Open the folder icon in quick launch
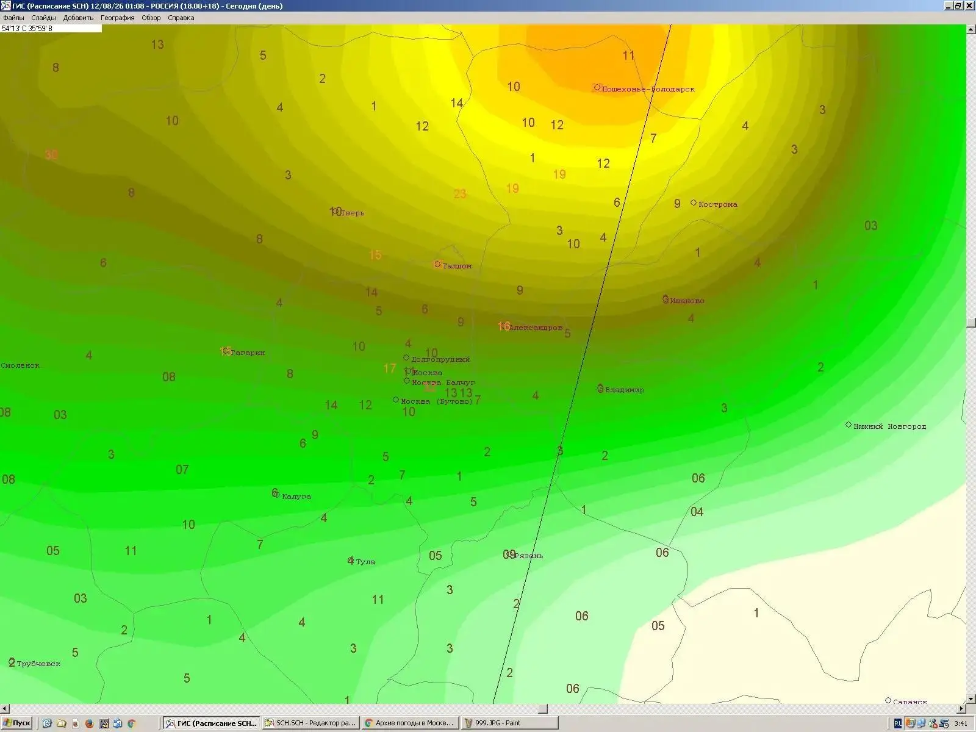 click(x=61, y=723)
